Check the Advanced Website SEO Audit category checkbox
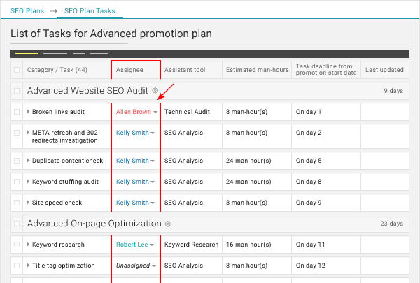Image resolution: width=420 pixels, height=283 pixels. click(x=17, y=91)
